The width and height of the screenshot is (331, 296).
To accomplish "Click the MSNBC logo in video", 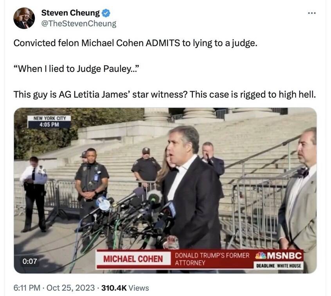I will click(279, 256).
